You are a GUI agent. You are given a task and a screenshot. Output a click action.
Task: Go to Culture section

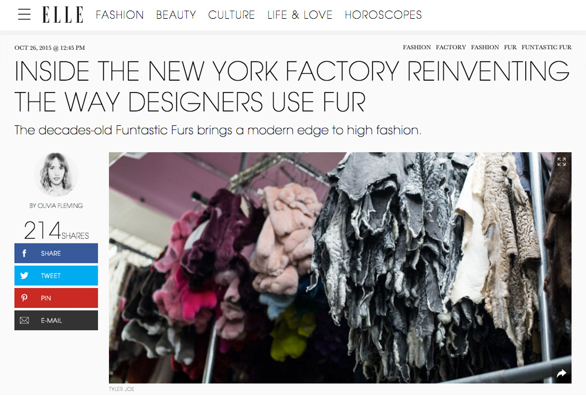[x=231, y=15]
